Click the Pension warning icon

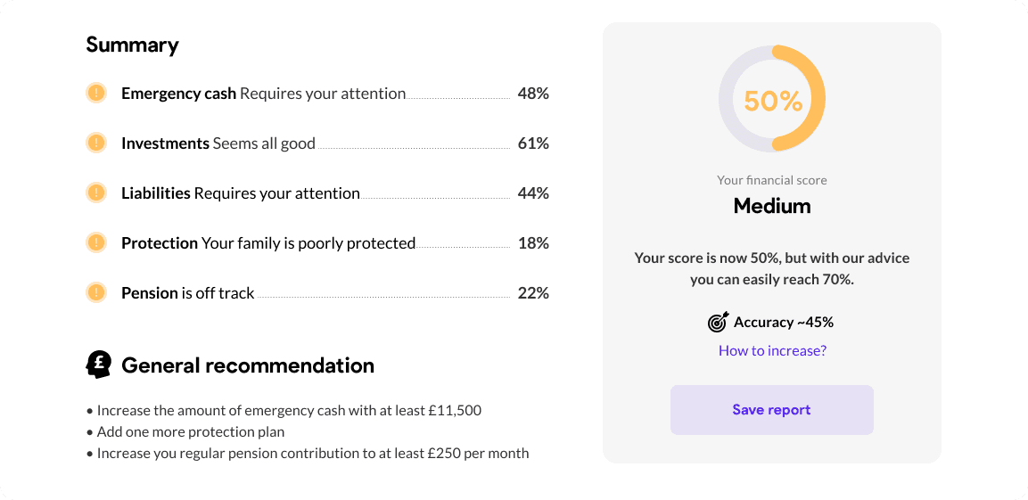click(95, 292)
